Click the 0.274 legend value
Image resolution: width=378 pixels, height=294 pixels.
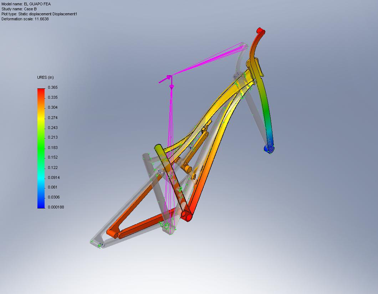tap(52, 118)
